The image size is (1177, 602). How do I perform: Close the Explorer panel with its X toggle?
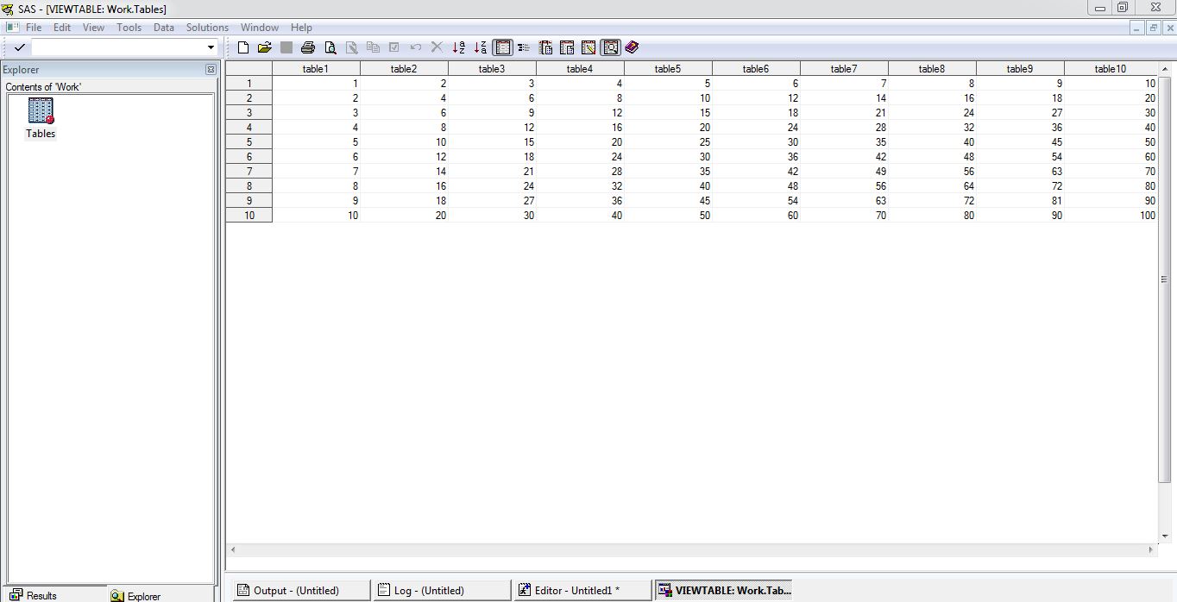coord(210,70)
